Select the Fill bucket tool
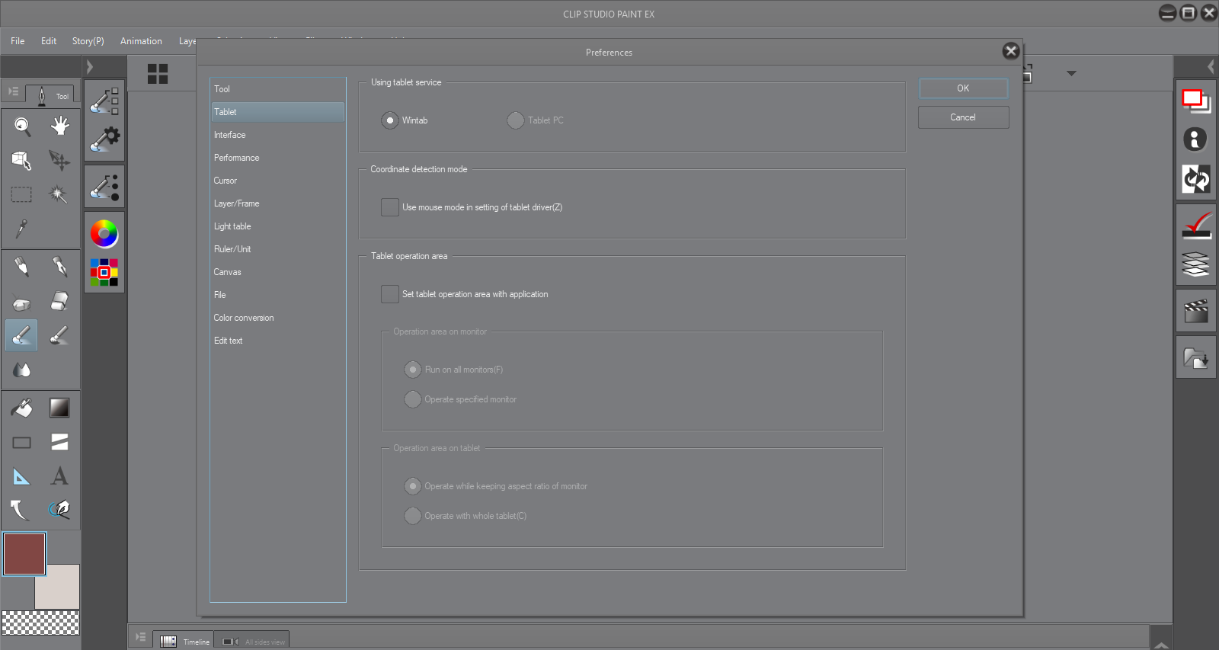The image size is (1219, 650). [x=22, y=408]
